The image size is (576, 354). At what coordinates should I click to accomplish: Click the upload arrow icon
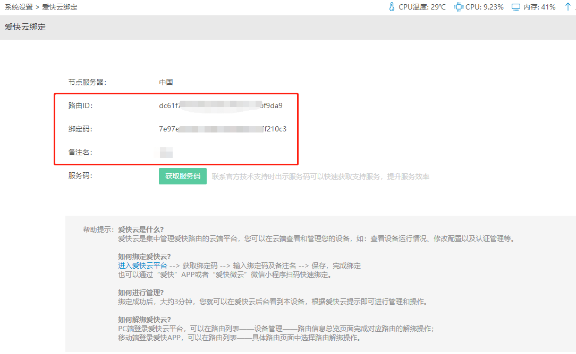(x=567, y=6)
